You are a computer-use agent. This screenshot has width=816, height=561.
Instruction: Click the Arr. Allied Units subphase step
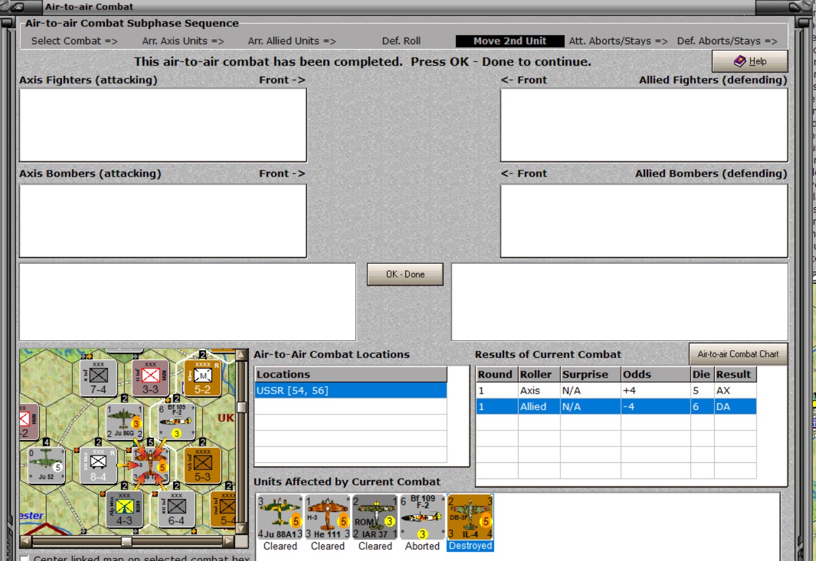pyautogui.click(x=292, y=41)
